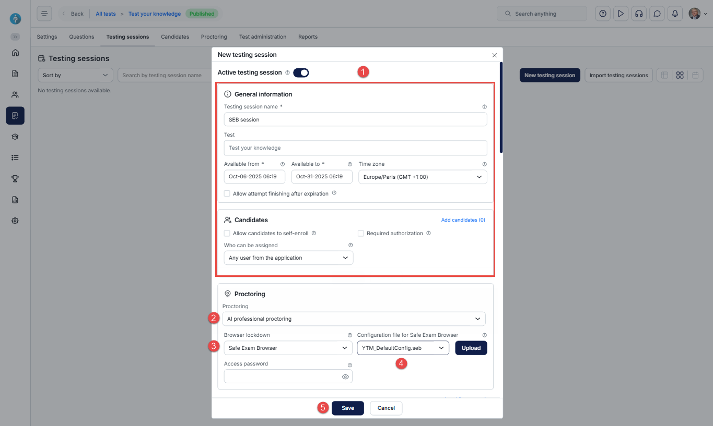Click the settings gear in left sidebar
Viewport: 713px width, 426px height.
click(x=15, y=221)
